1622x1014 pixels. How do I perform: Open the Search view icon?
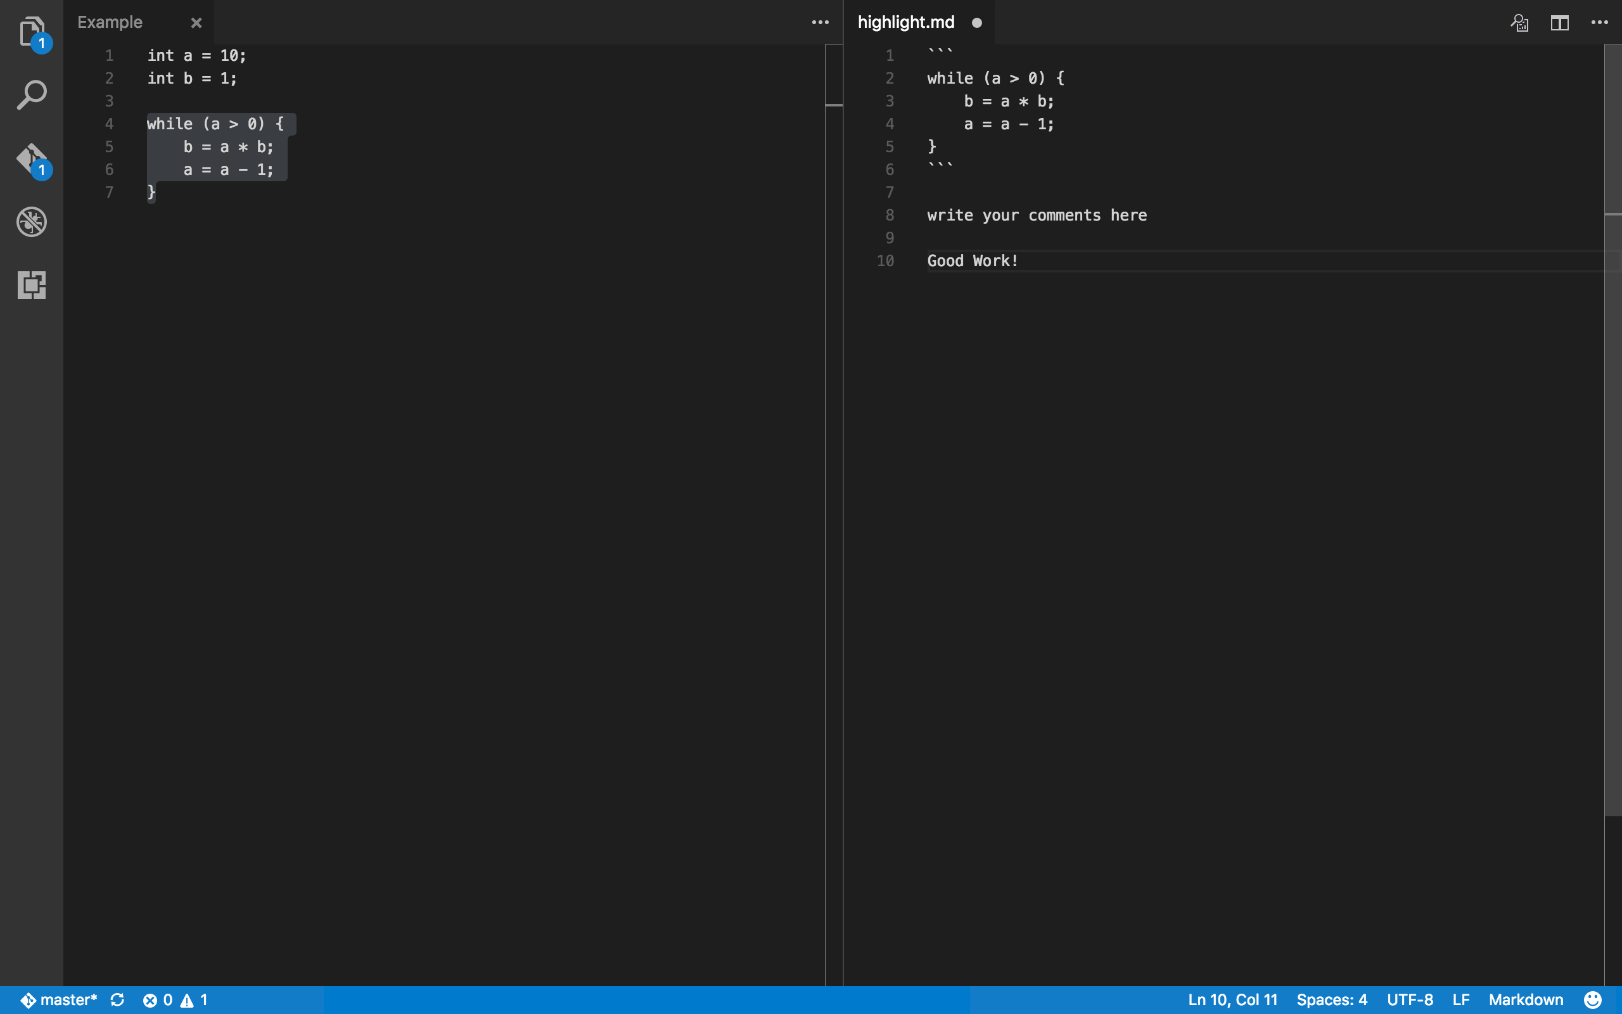(x=32, y=94)
